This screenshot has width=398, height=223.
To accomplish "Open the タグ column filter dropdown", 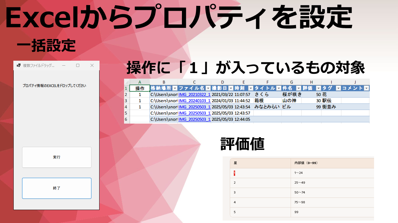I will [338, 88].
